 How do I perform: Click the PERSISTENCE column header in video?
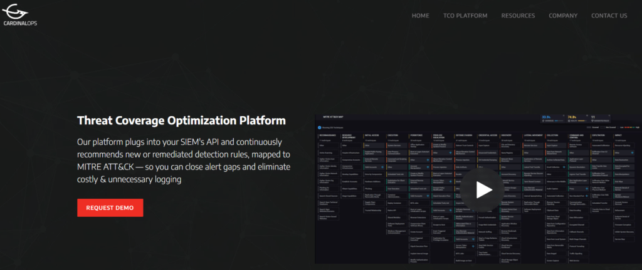(416, 135)
